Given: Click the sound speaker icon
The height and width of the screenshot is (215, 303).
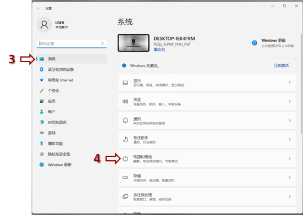Looking at the screenshot, I should click(125, 102).
